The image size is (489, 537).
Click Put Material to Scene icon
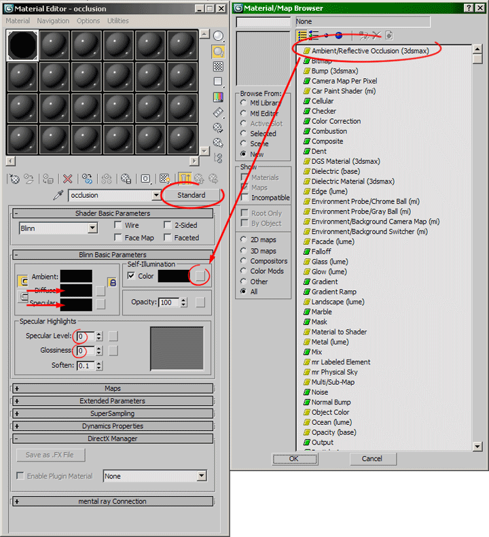[29, 179]
